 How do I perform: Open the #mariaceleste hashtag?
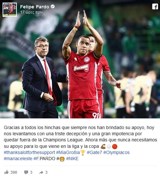click(x=18, y=159)
